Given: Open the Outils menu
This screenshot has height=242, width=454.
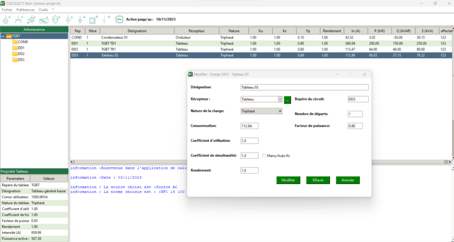Looking at the screenshot, I should pyautogui.click(x=43, y=10).
